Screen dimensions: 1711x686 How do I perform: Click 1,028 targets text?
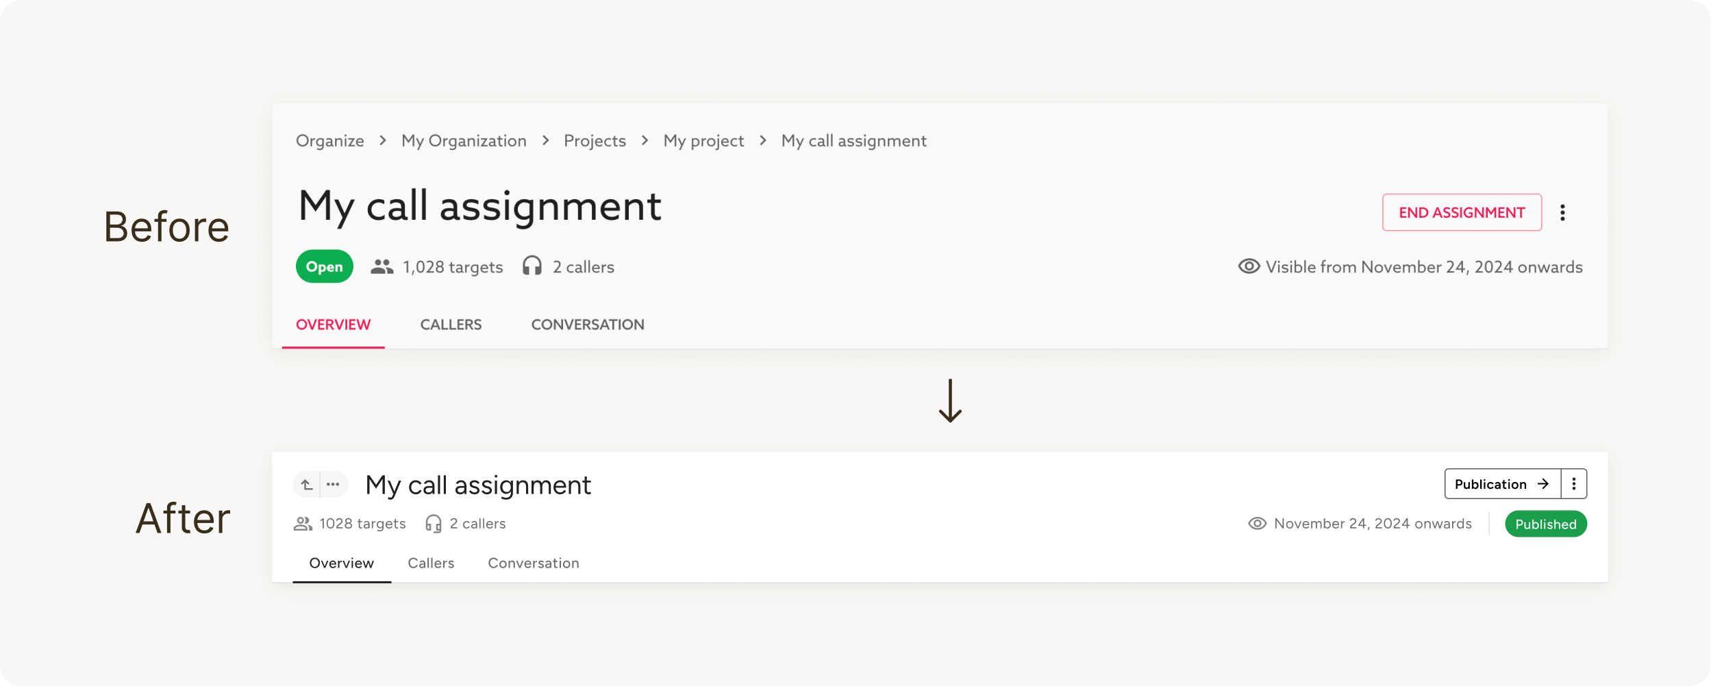click(x=453, y=267)
